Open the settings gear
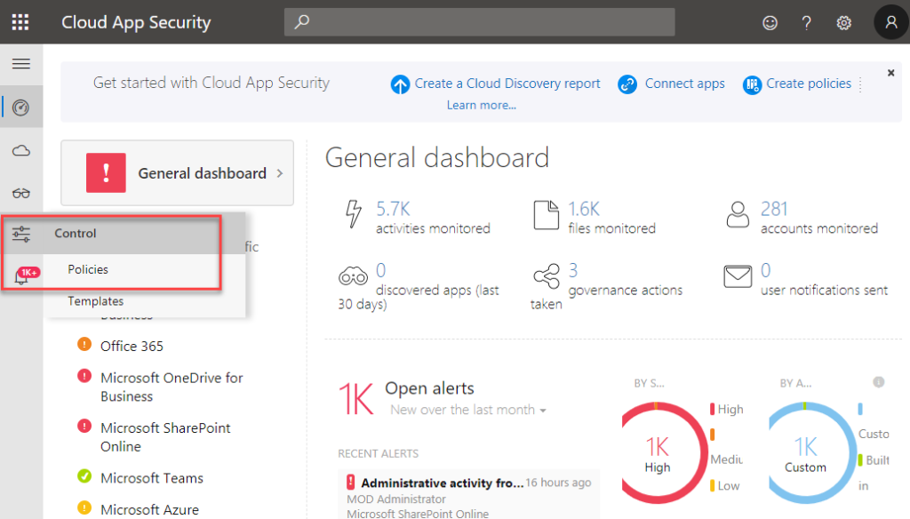This screenshot has width=910, height=519. point(843,22)
